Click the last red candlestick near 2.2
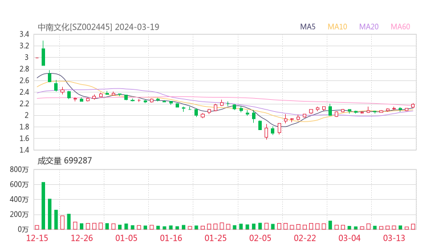 [x=413, y=106]
